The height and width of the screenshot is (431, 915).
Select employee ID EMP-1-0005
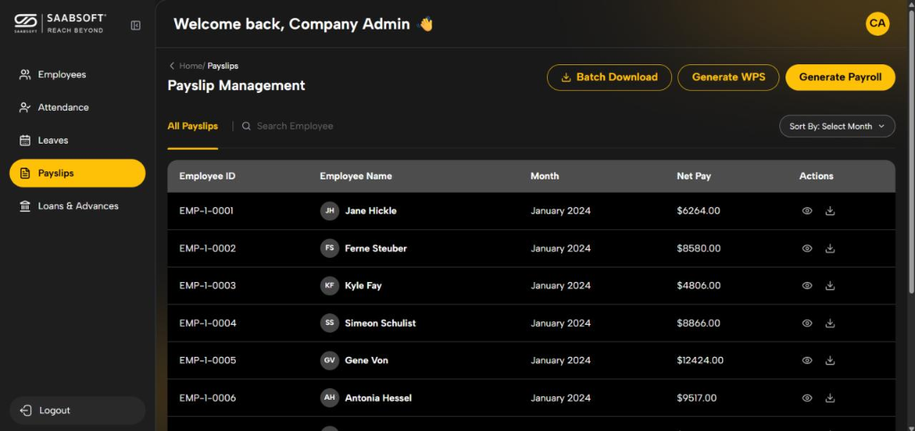(207, 361)
